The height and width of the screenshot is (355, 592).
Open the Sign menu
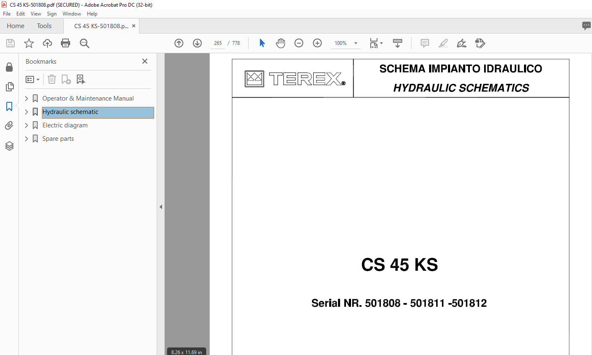click(52, 14)
